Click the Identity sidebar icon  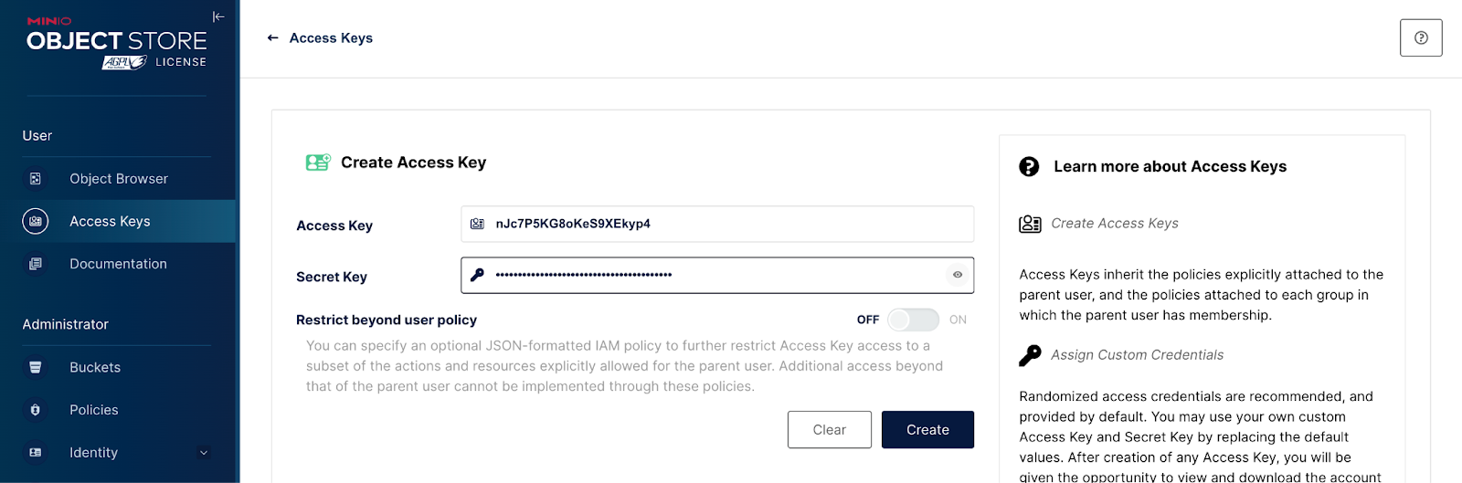36,452
